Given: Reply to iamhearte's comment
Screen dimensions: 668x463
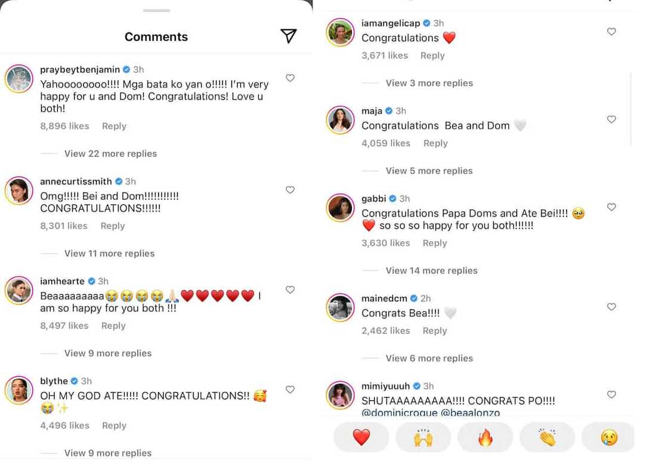Looking at the screenshot, I should [113, 326].
